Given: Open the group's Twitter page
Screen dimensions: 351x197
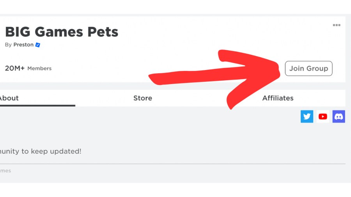Looking at the screenshot, I should pos(307,116).
